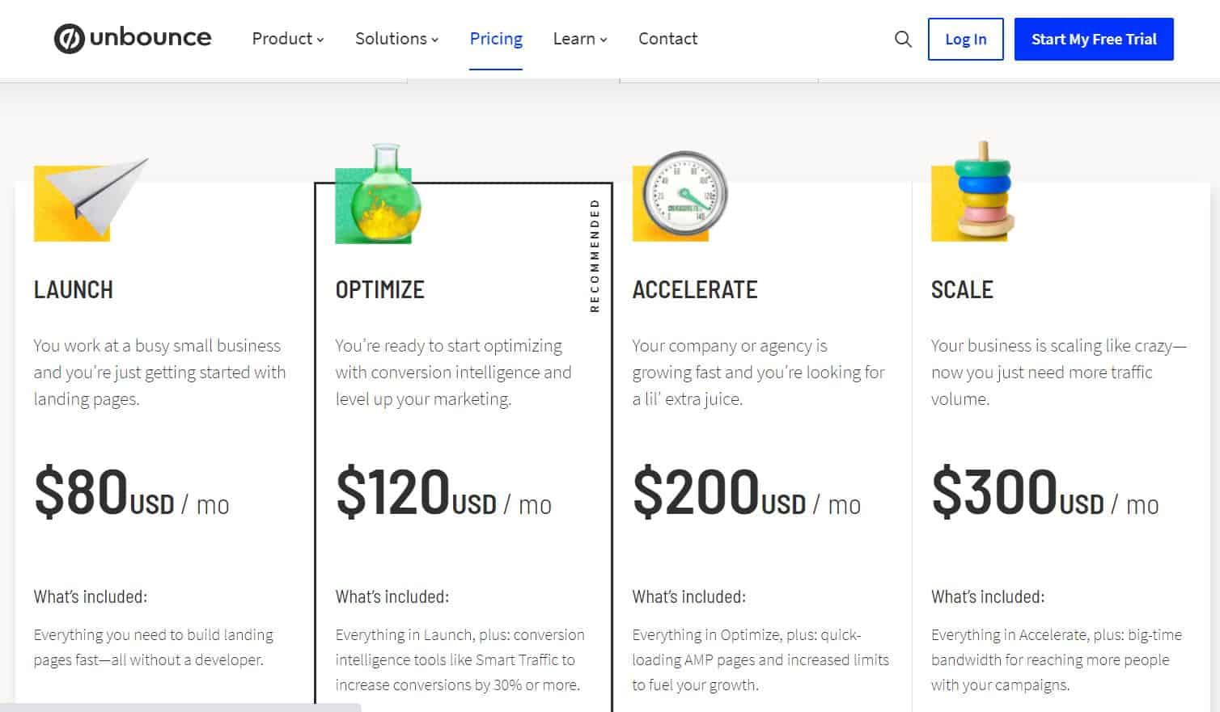Expand the Product dropdown menu

tap(287, 39)
